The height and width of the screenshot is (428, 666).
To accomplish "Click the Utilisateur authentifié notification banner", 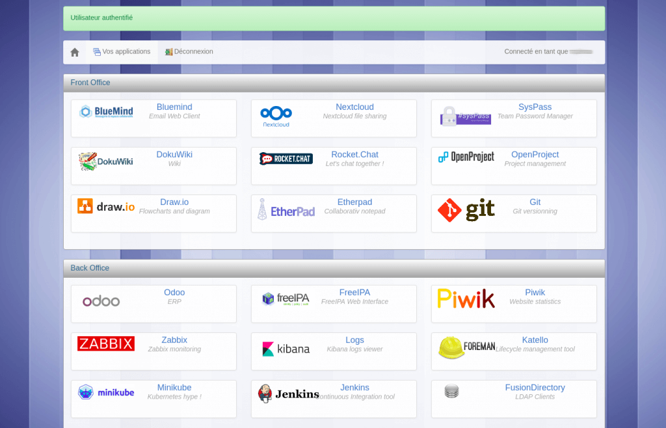I will (334, 18).
